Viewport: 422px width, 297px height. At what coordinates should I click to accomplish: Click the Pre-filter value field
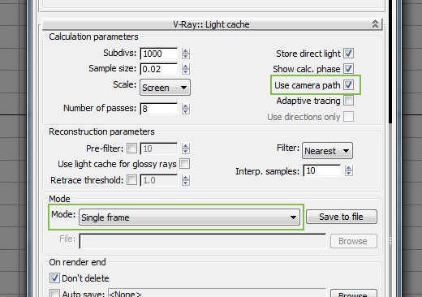click(159, 148)
